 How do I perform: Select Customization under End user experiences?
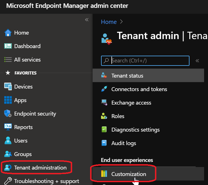[129, 174]
